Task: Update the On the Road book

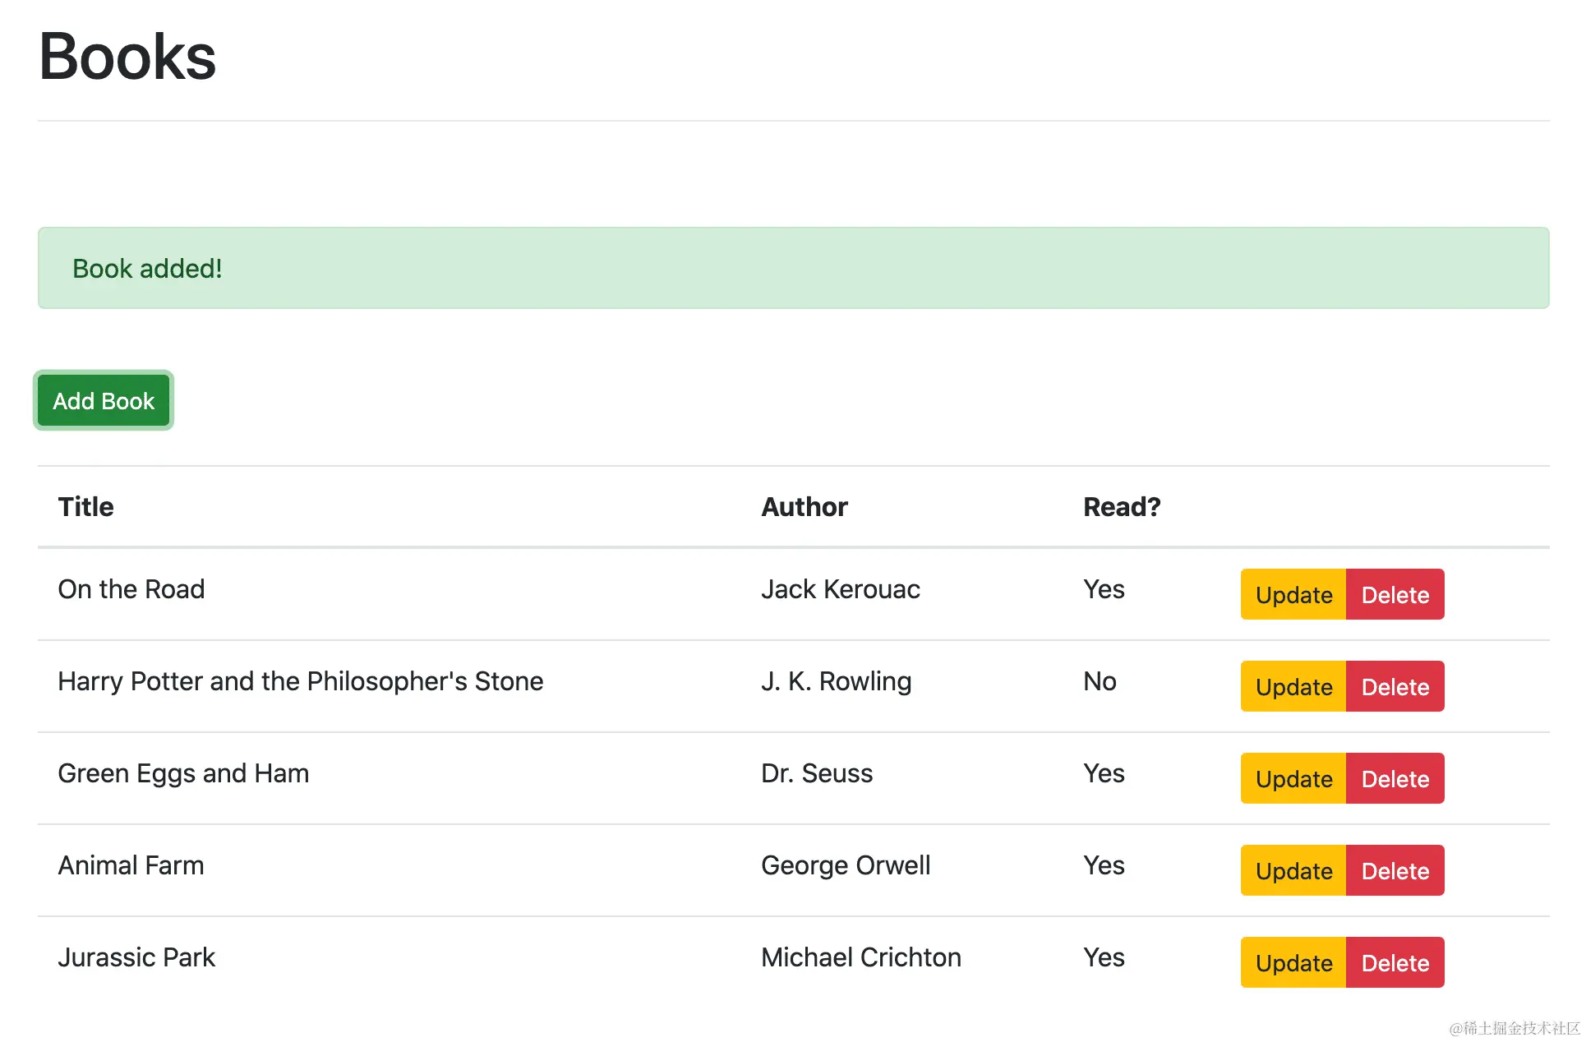Action: (x=1293, y=595)
